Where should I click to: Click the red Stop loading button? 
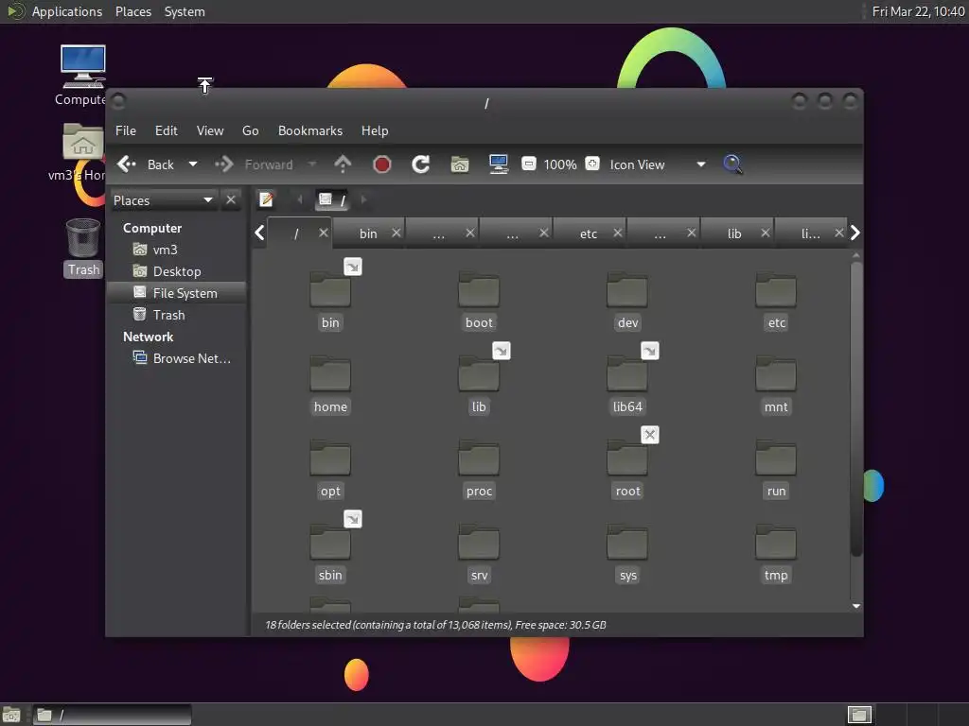click(382, 164)
